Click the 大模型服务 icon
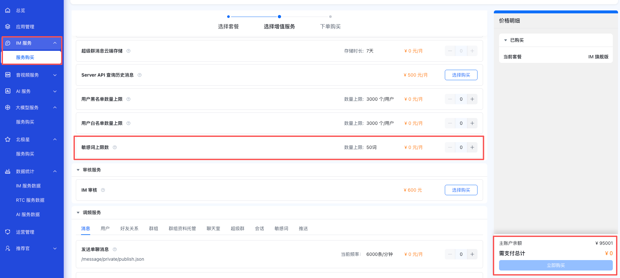Image resolution: width=620 pixels, height=278 pixels. pos(8,108)
